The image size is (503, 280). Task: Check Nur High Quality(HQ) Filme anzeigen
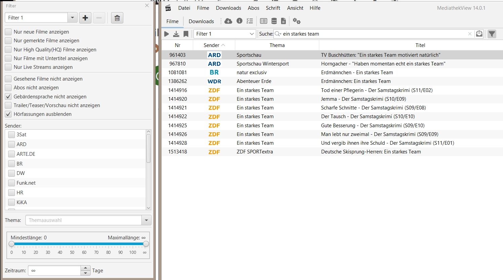(8, 50)
